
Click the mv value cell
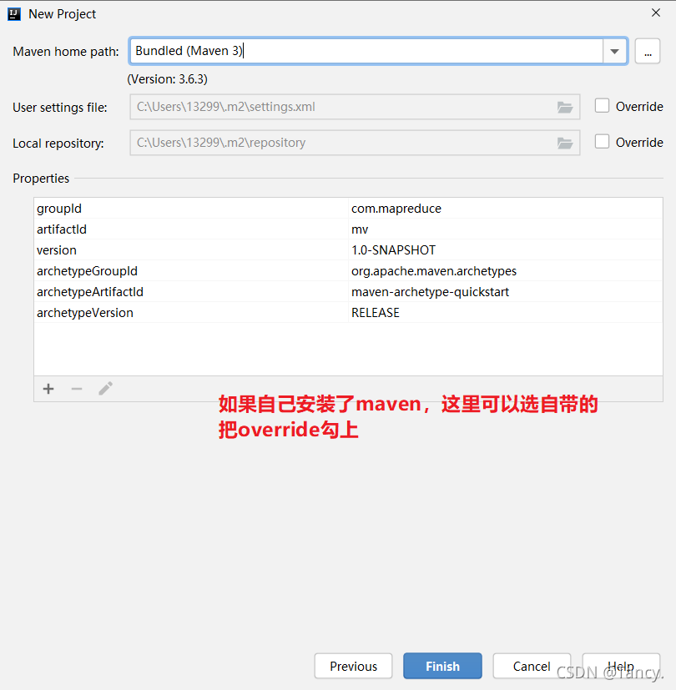click(x=505, y=229)
